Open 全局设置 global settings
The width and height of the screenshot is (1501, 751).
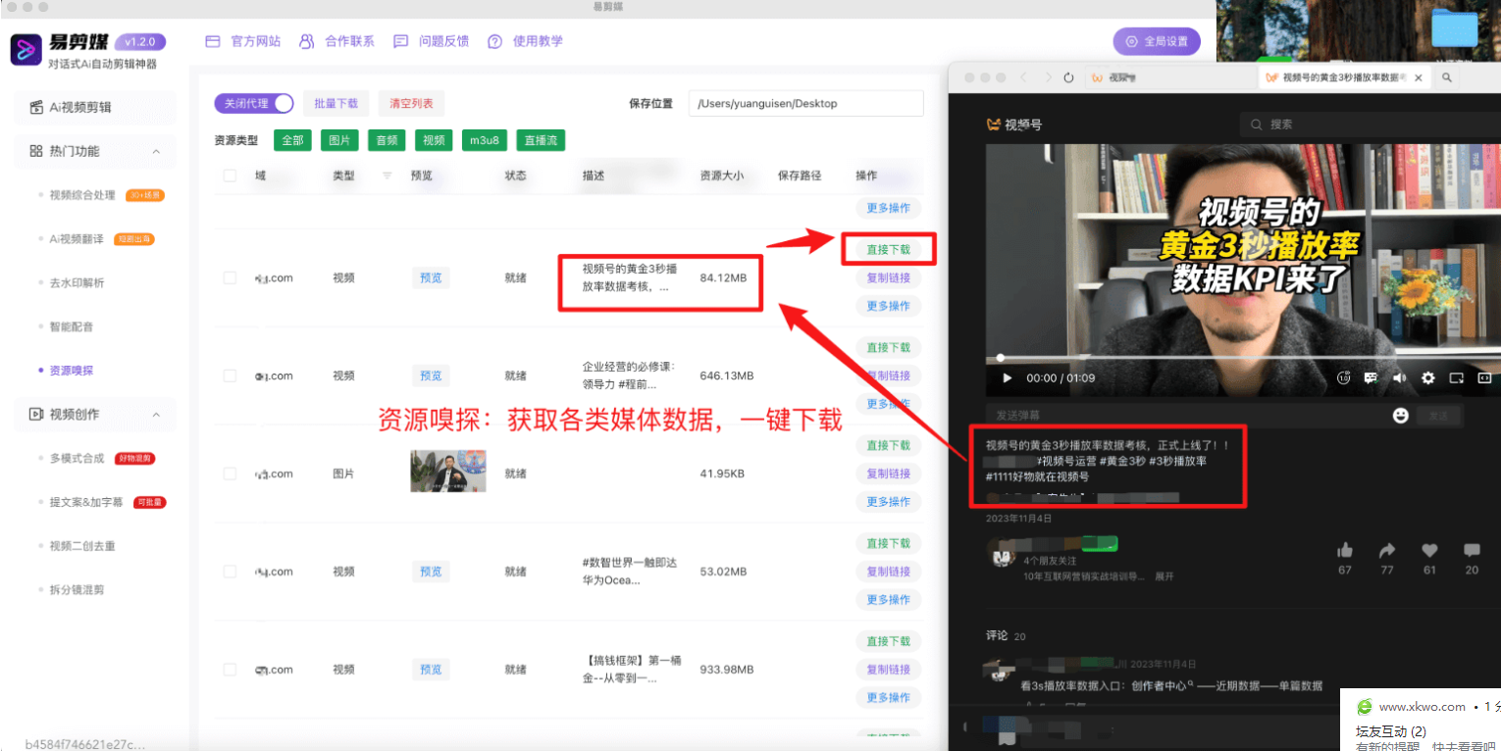pos(1156,41)
